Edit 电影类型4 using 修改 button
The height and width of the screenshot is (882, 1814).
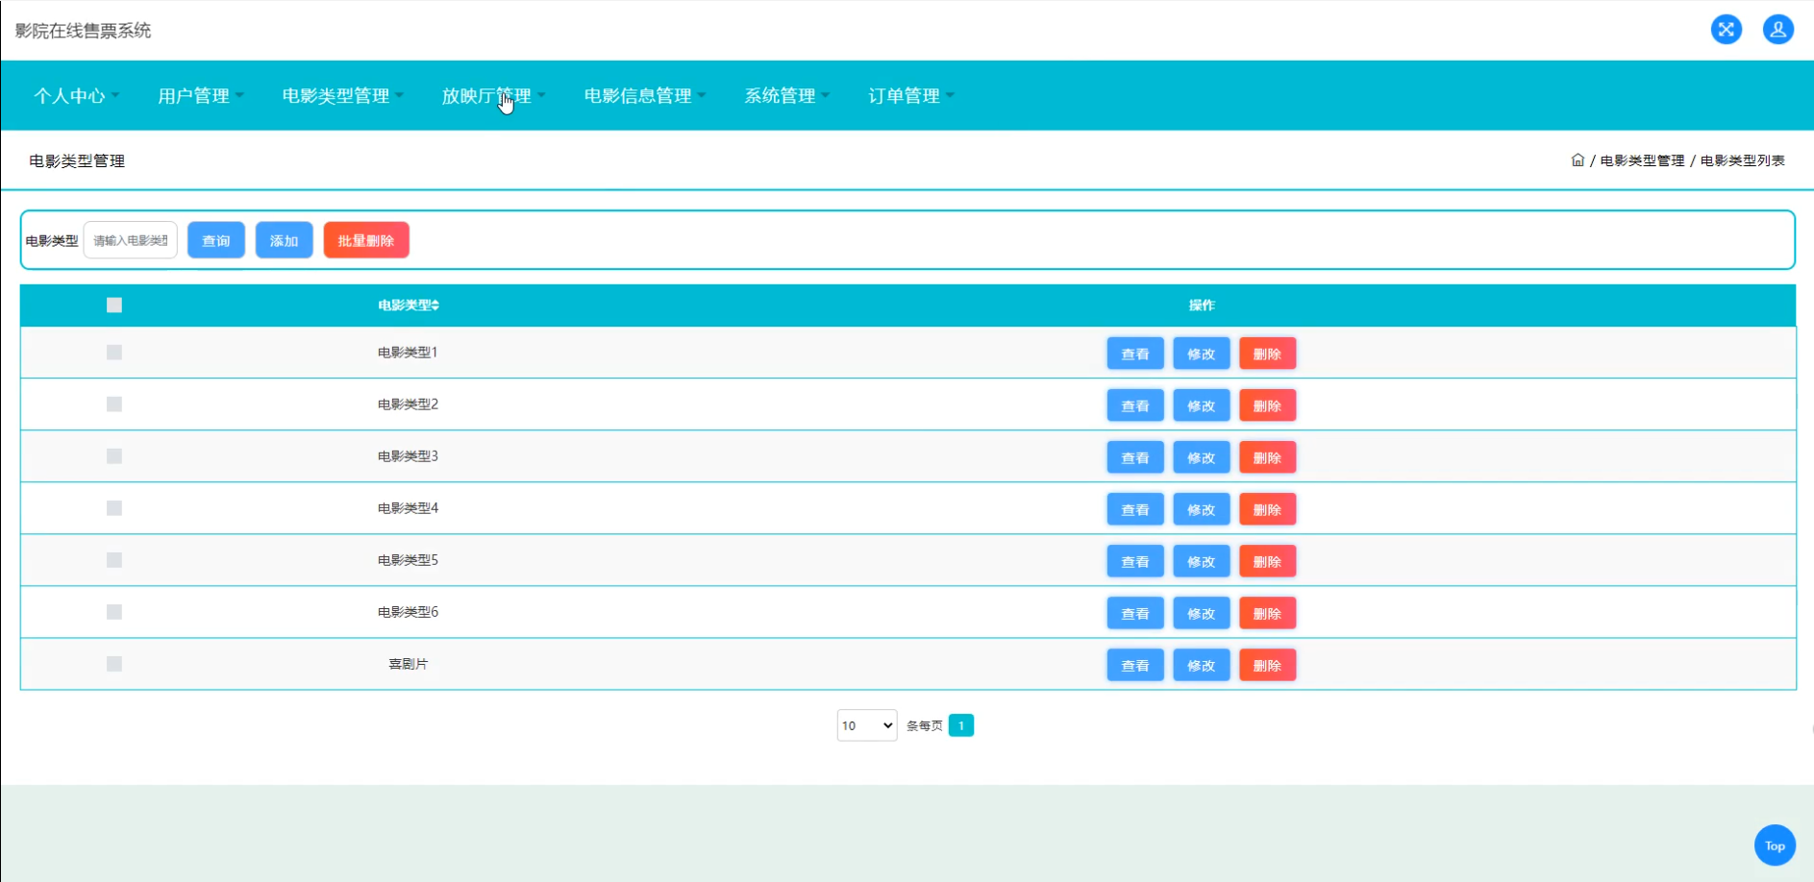pos(1202,509)
